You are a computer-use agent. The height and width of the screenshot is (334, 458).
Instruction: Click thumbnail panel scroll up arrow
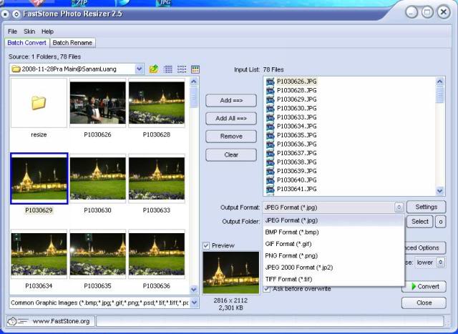(x=194, y=82)
